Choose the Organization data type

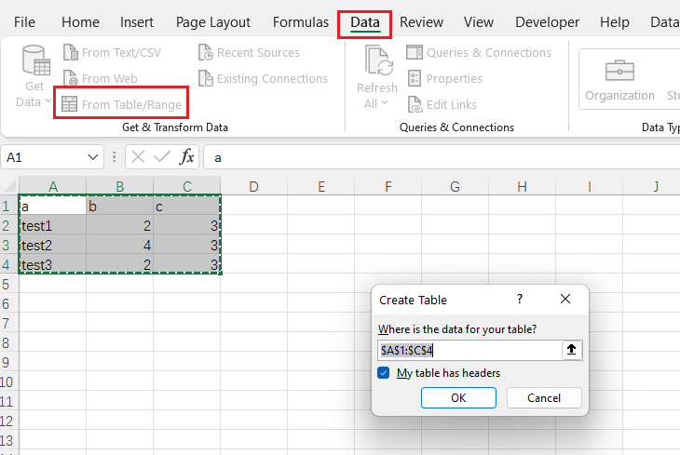[619, 81]
